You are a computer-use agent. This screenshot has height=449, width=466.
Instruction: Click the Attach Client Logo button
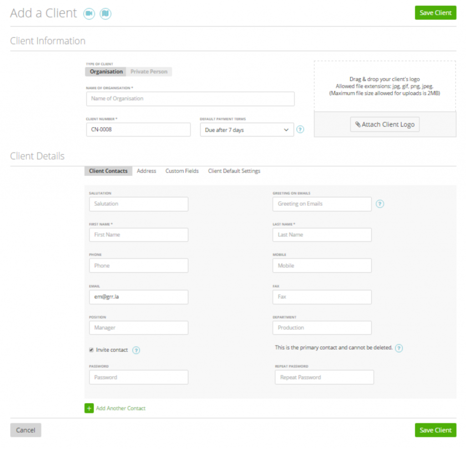(x=385, y=124)
